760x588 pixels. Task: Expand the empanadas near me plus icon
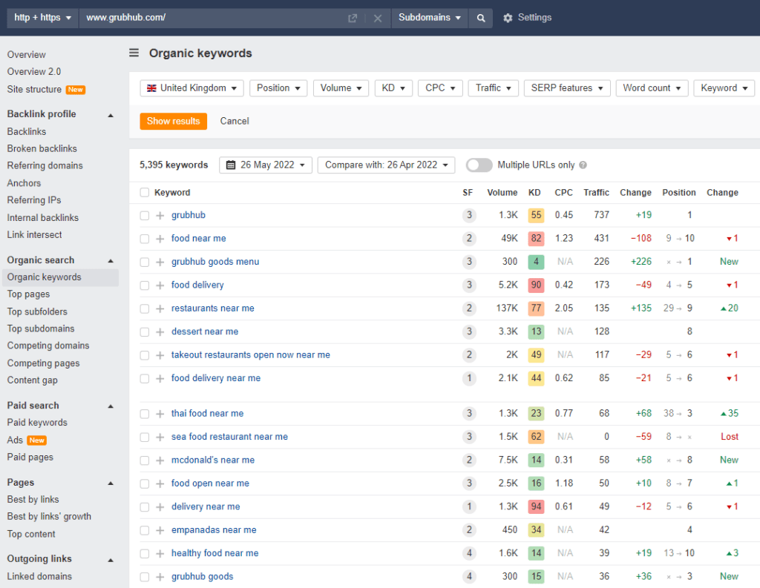point(160,530)
